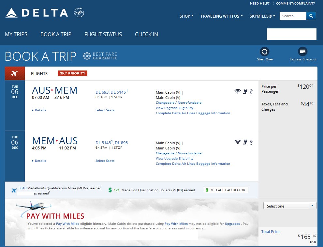Go to the Flight Status tab
Screen dimensions: 323x247
pos(103,34)
